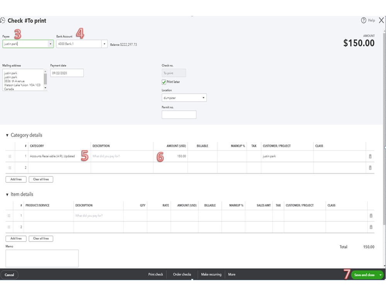The height and width of the screenshot is (289, 386).
Task: Click Clear all lines under Item details
Action: tap(41, 238)
